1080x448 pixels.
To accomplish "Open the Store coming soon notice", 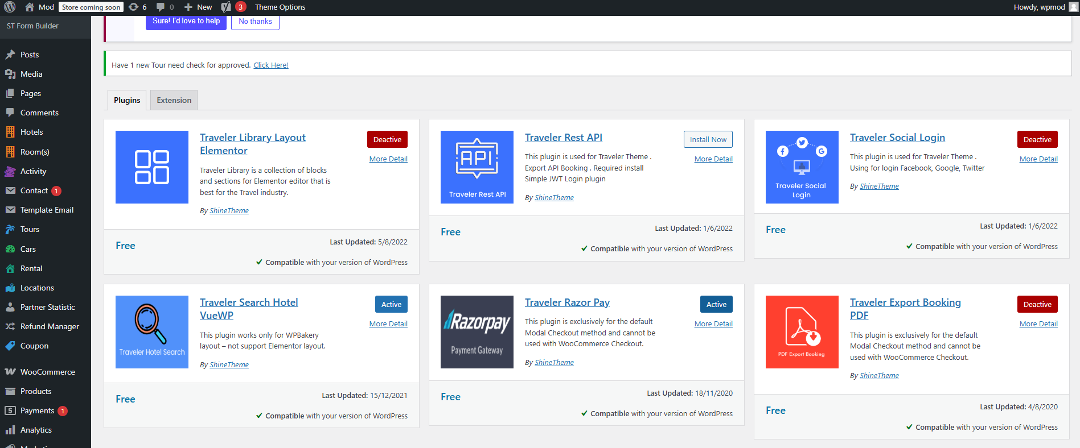I will point(91,7).
